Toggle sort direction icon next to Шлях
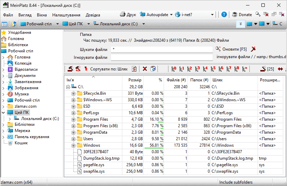 click(x=134, y=69)
